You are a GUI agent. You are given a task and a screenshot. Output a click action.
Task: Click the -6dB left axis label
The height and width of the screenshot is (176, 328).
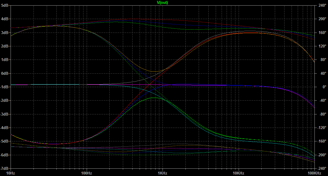[x=4, y=155]
